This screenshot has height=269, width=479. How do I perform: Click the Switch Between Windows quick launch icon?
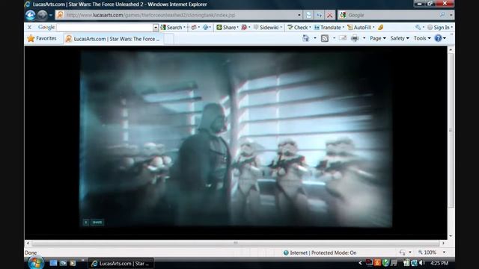click(63, 263)
